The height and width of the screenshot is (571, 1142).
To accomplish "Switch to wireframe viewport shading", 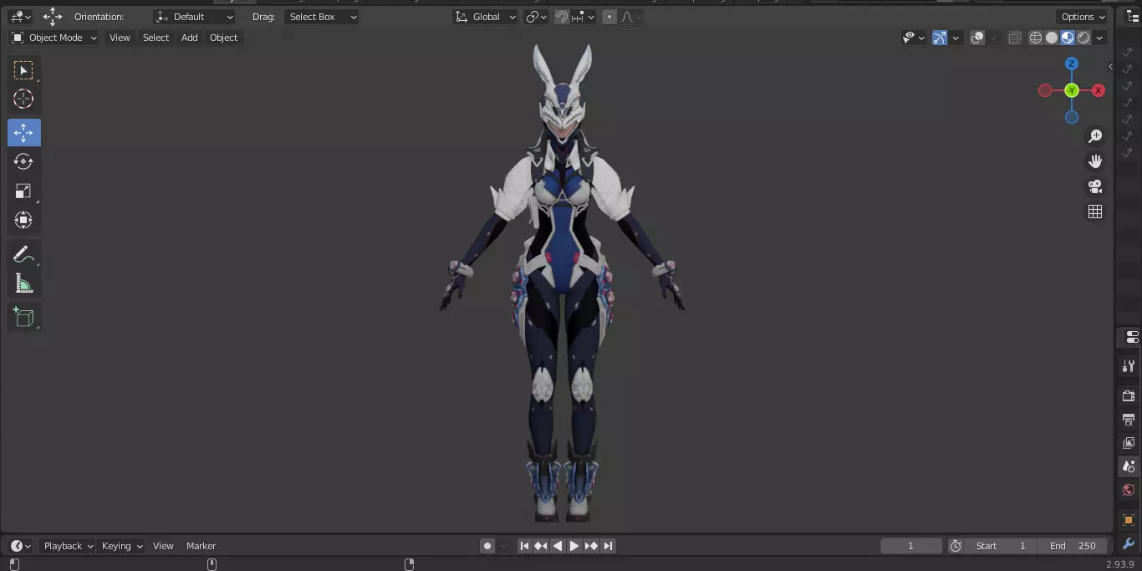I will (x=1036, y=38).
